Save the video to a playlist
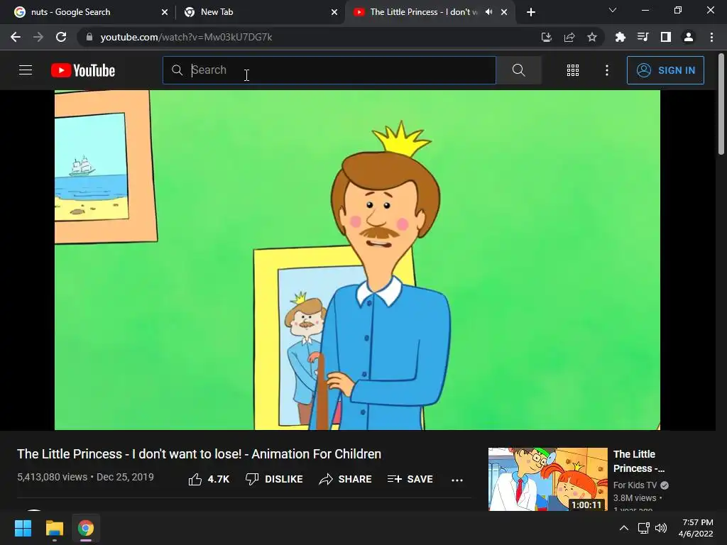 click(410, 479)
